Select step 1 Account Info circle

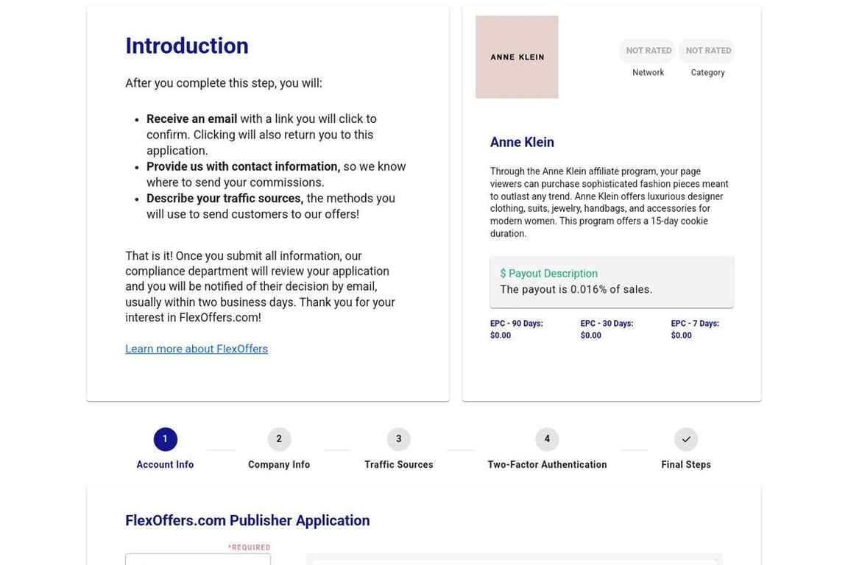[x=165, y=439]
